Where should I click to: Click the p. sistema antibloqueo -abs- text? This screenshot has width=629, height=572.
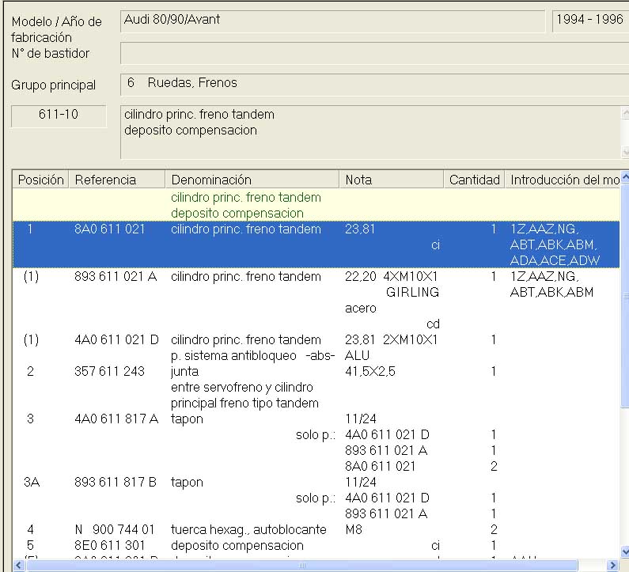(252, 355)
